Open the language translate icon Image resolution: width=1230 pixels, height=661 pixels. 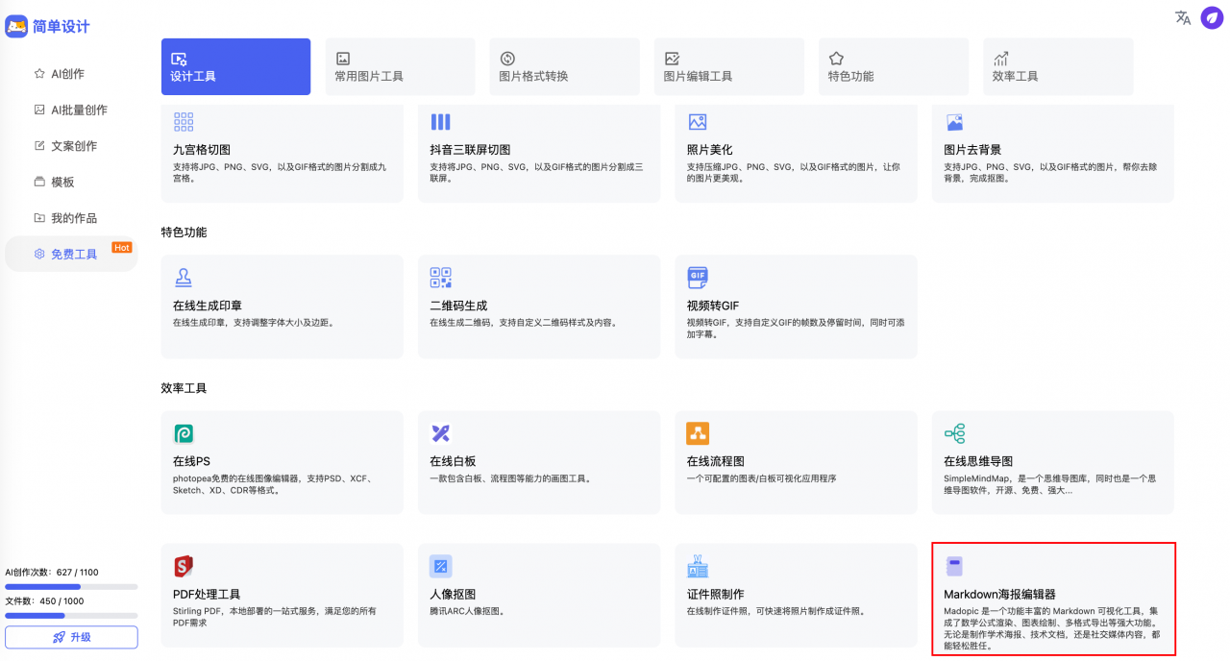click(x=1183, y=17)
